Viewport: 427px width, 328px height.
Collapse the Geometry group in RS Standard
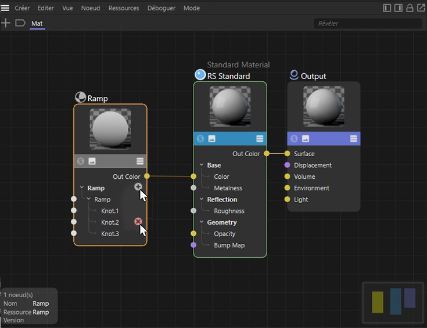(x=202, y=222)
